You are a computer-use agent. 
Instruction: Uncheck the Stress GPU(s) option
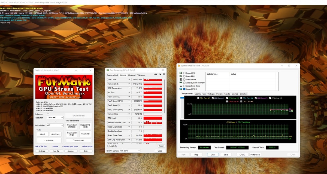[184, 89]
